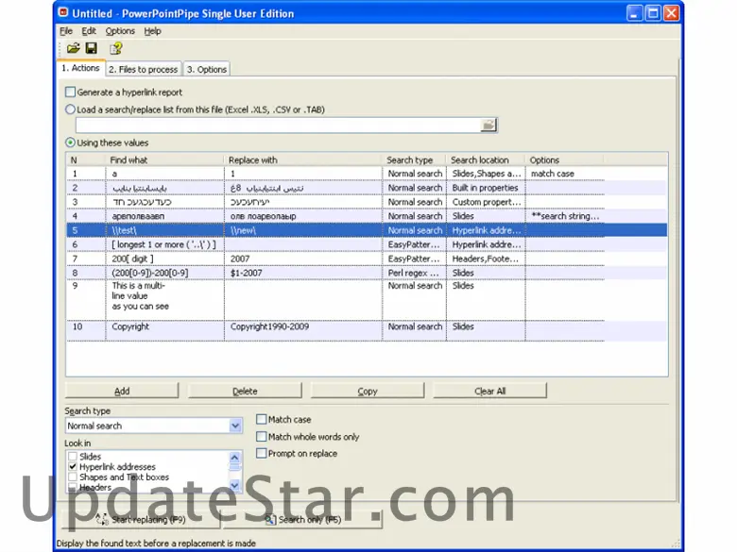Click the search/replace list file path field

pyautogui.click(x=278, y=125)
